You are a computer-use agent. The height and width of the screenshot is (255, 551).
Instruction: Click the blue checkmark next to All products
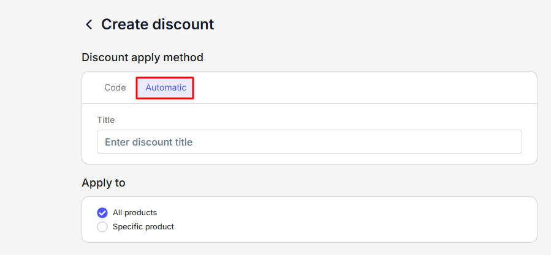102,213
